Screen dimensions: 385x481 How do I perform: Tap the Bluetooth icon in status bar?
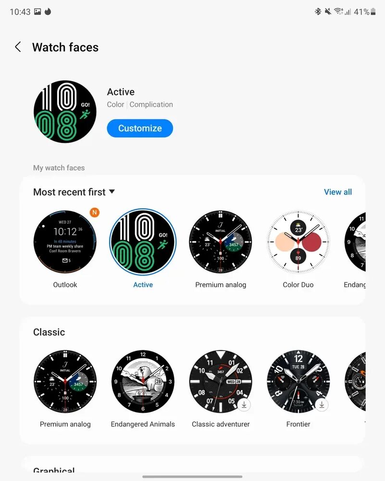click(x=318, y=12)
